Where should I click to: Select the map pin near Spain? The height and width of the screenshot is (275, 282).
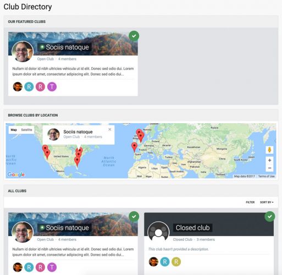tap(134, 147)
